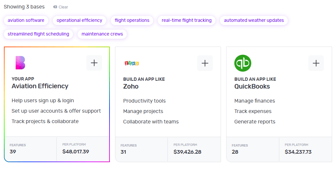
Task: Click 'Productivity tools' in Zoho card
Action: (144, 101)
